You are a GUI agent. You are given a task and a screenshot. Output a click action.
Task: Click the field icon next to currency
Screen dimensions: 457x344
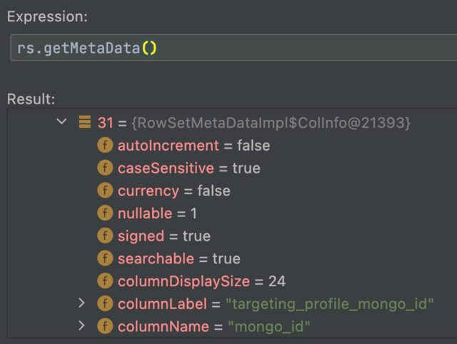(x=105, y=191)
